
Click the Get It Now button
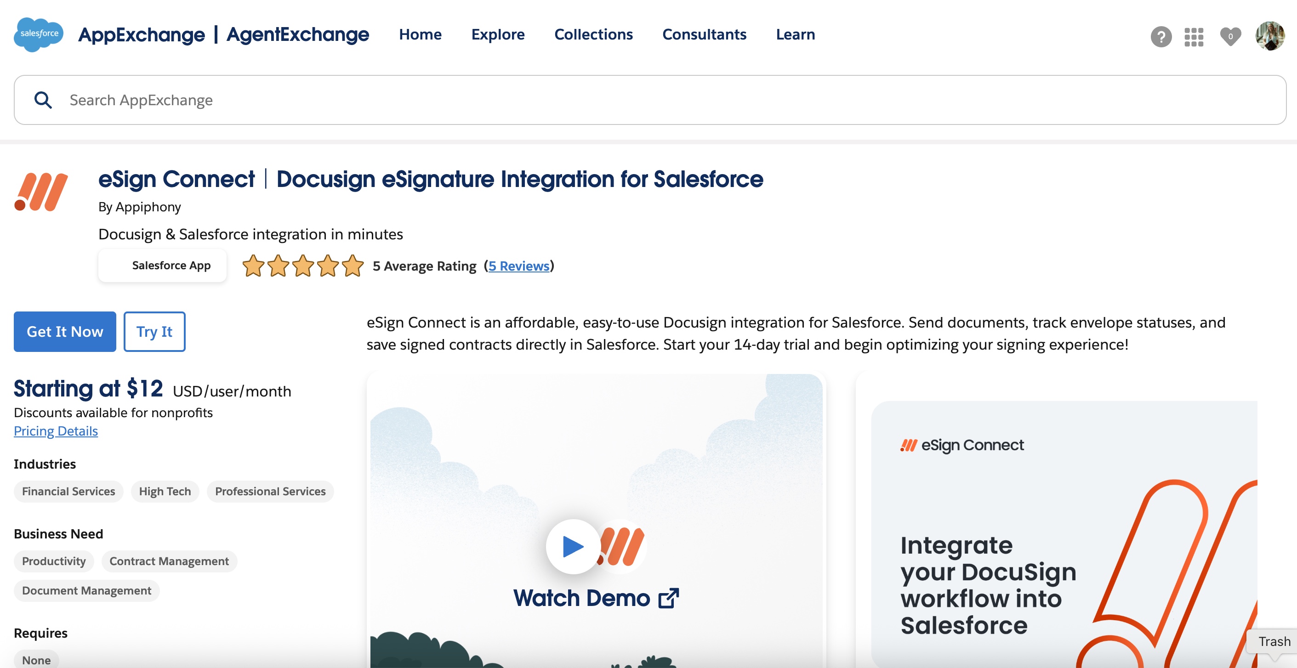(x=65, y=331)
